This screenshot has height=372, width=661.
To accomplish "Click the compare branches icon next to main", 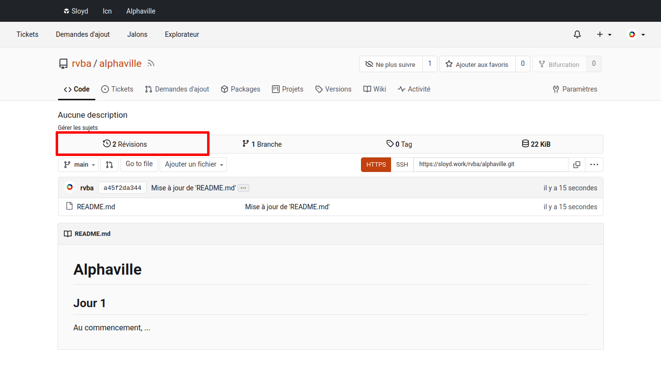I will (x=109, y=165).
